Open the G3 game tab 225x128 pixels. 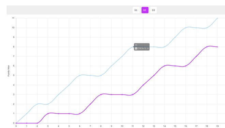point(153,10)
